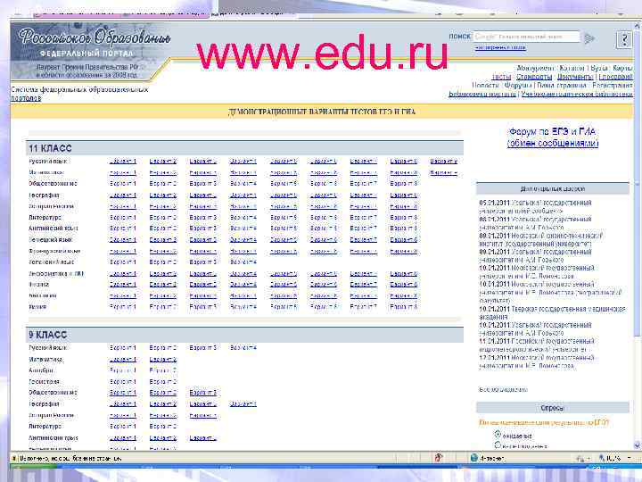This screenshot has height=482, width=642.
Task: Open Вариант 4 for 11 класс География
Action: click(243, 195)
